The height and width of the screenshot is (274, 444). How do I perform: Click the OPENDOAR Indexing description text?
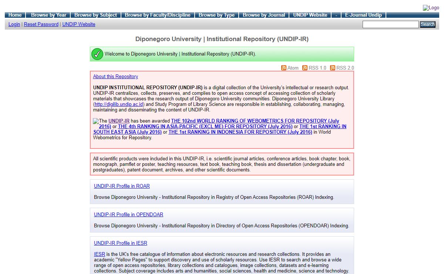click(221, 225)
